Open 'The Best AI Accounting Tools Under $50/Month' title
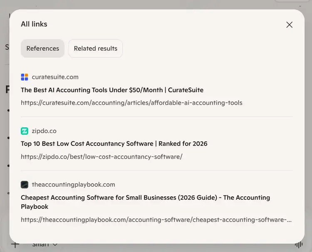 click(x=112, y=90)
